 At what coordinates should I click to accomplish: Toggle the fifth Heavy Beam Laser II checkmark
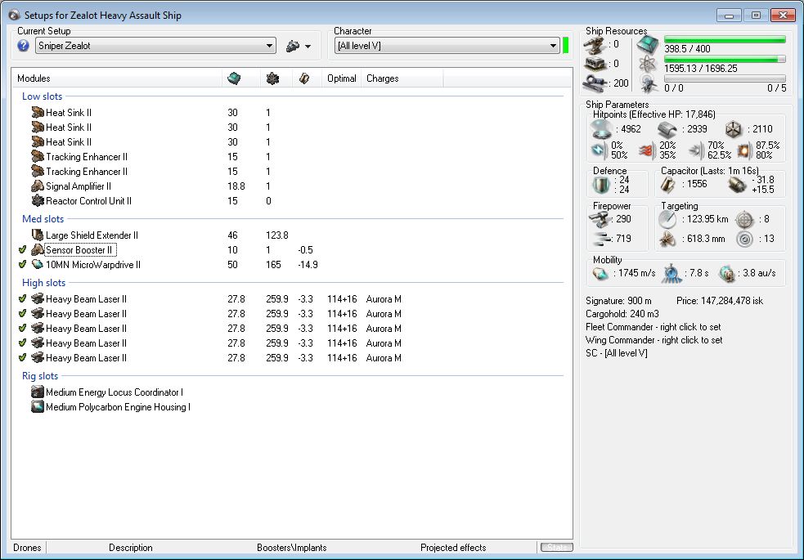click(x=22, y=357)
